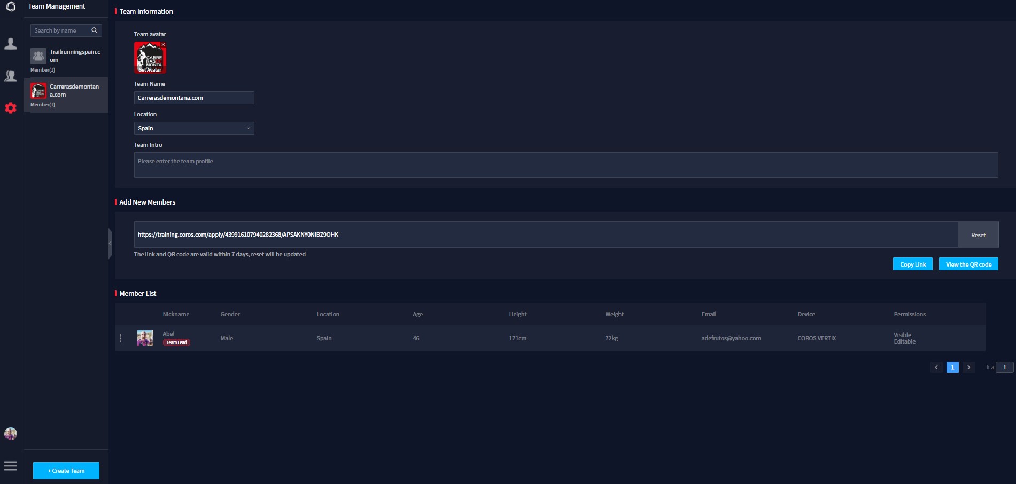
Task: Go to previous page of members
Action: [936, 367]
